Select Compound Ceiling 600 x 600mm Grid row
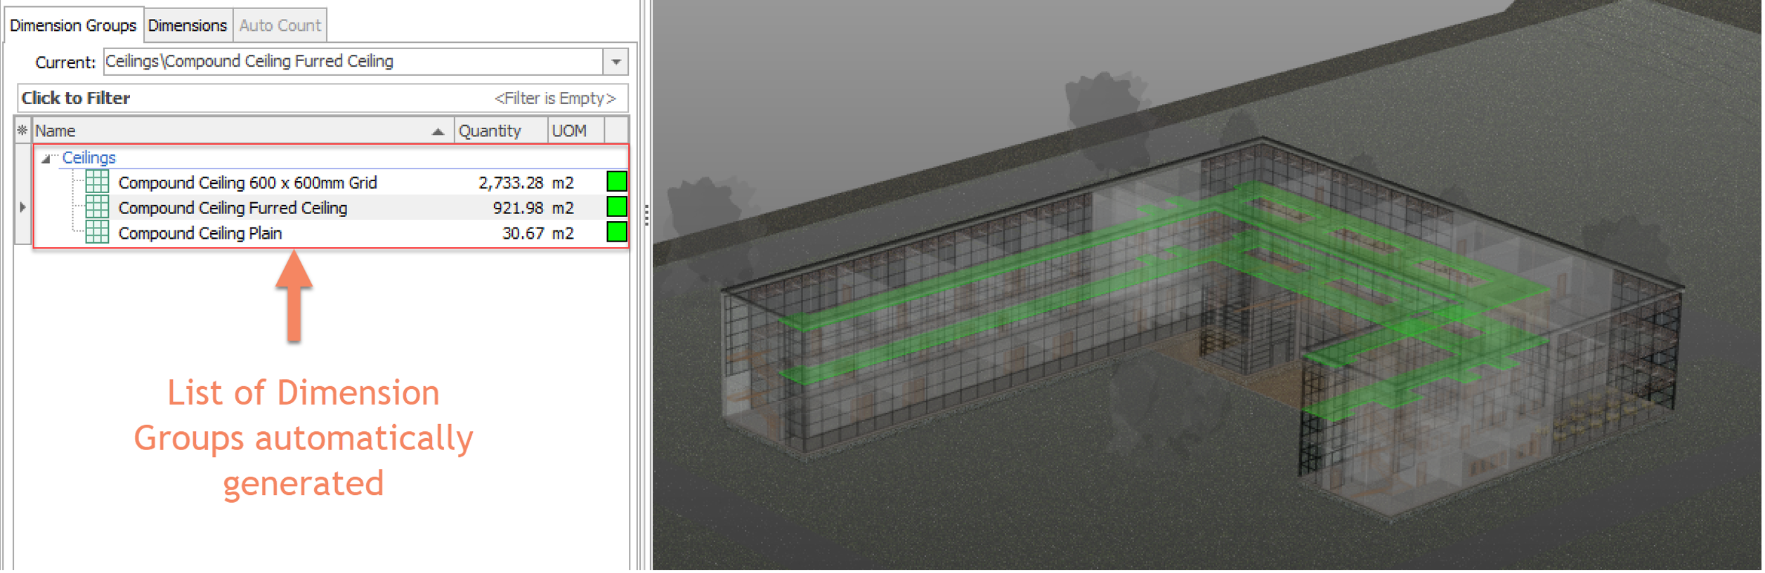 click(330, 183)
